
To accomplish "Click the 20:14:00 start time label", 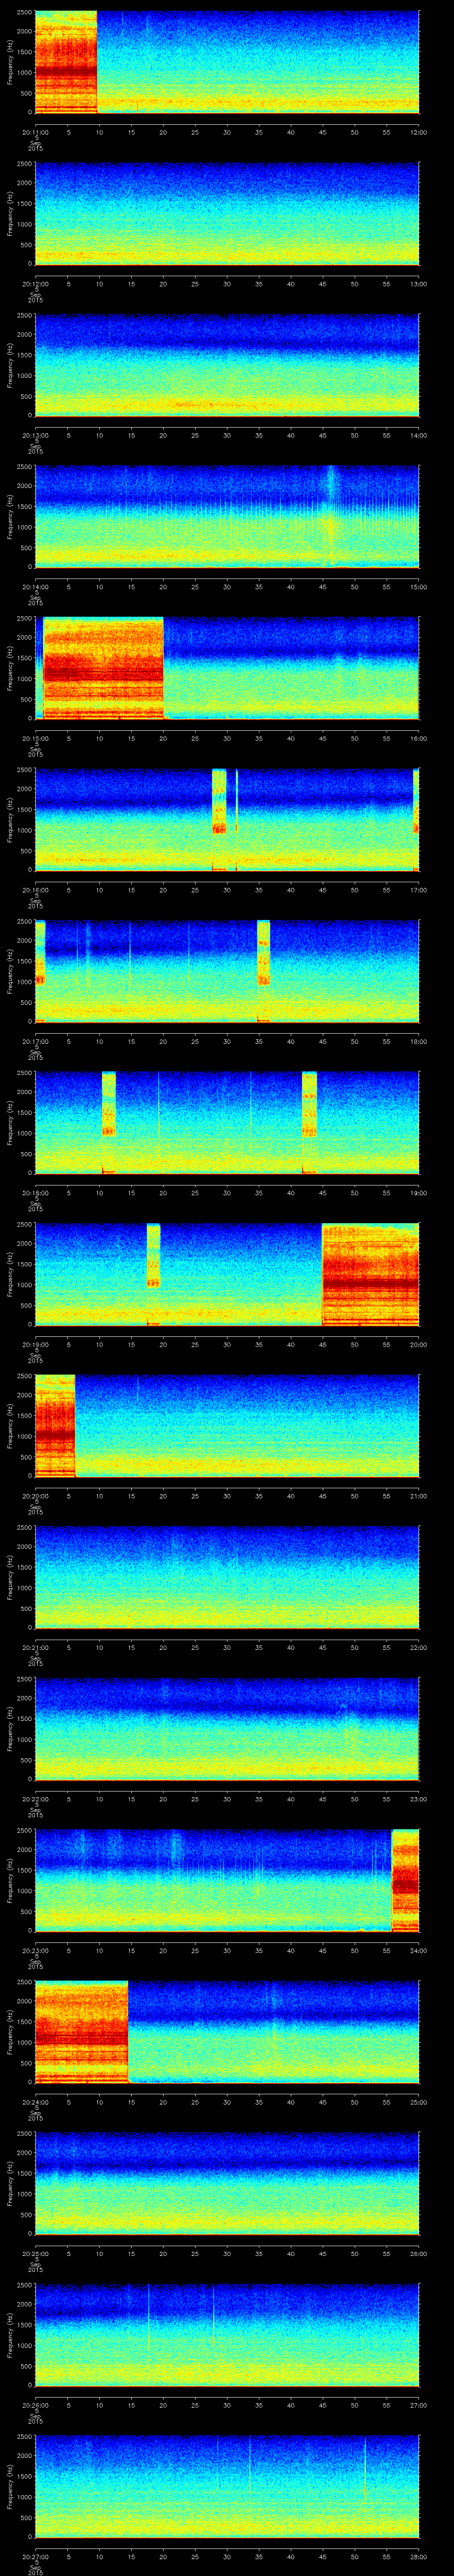I will click(35, 587).
